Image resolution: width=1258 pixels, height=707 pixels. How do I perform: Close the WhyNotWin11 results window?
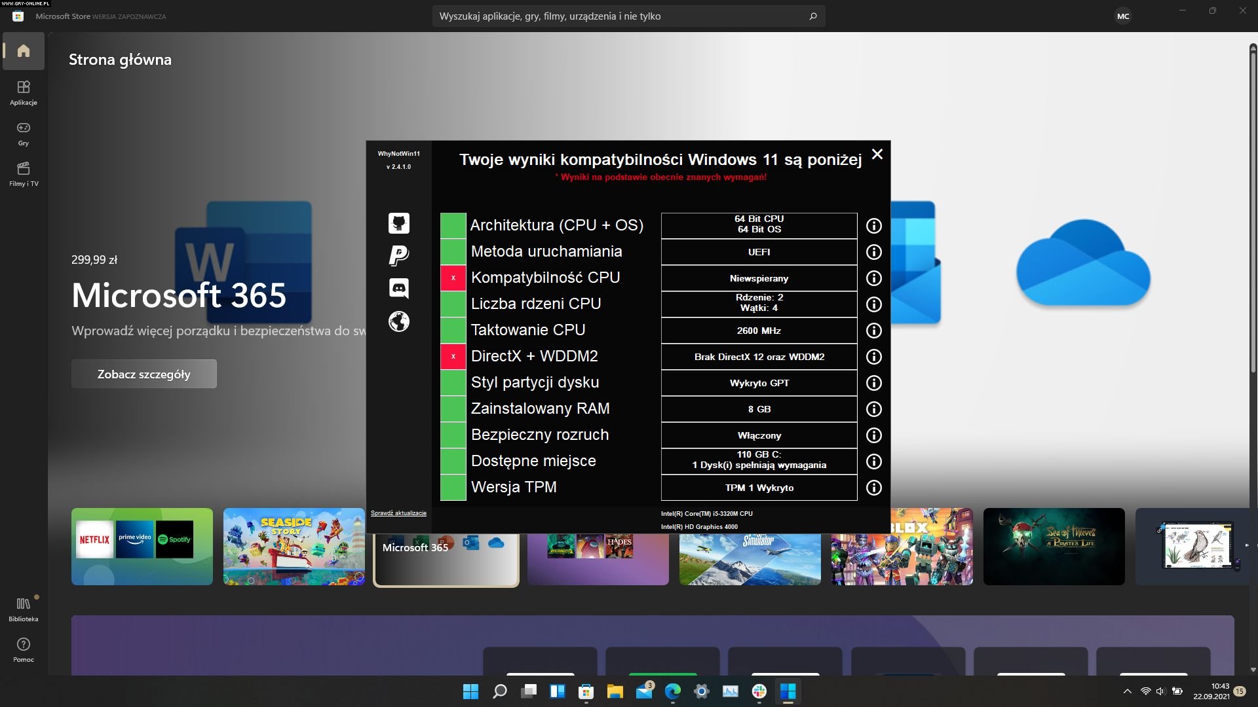[877, 154]
